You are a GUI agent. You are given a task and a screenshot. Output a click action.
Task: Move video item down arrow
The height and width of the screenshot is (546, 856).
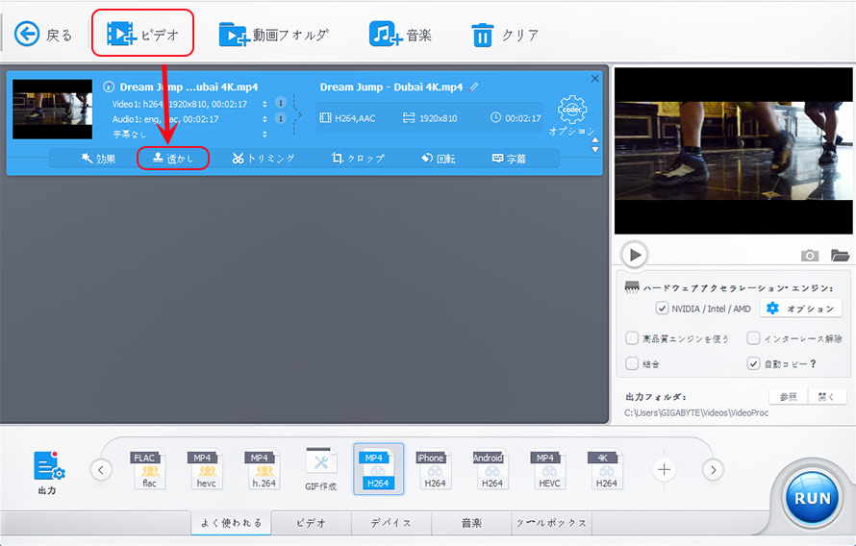[x=595, y=149]
